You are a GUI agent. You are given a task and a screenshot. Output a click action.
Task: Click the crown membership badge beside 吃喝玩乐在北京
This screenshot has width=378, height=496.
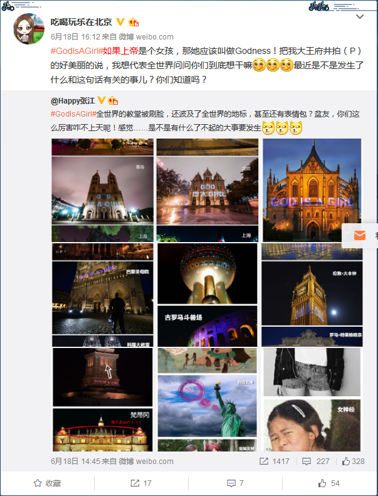click(x=134, y=22)
